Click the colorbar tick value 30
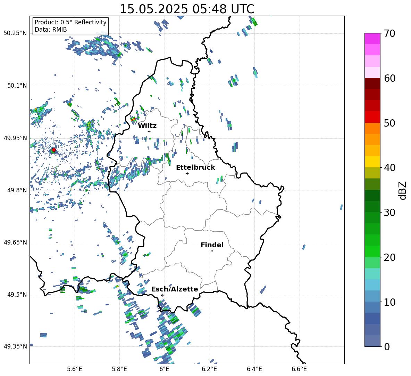Screen dimensions: 411x376 tap(389, 213)
